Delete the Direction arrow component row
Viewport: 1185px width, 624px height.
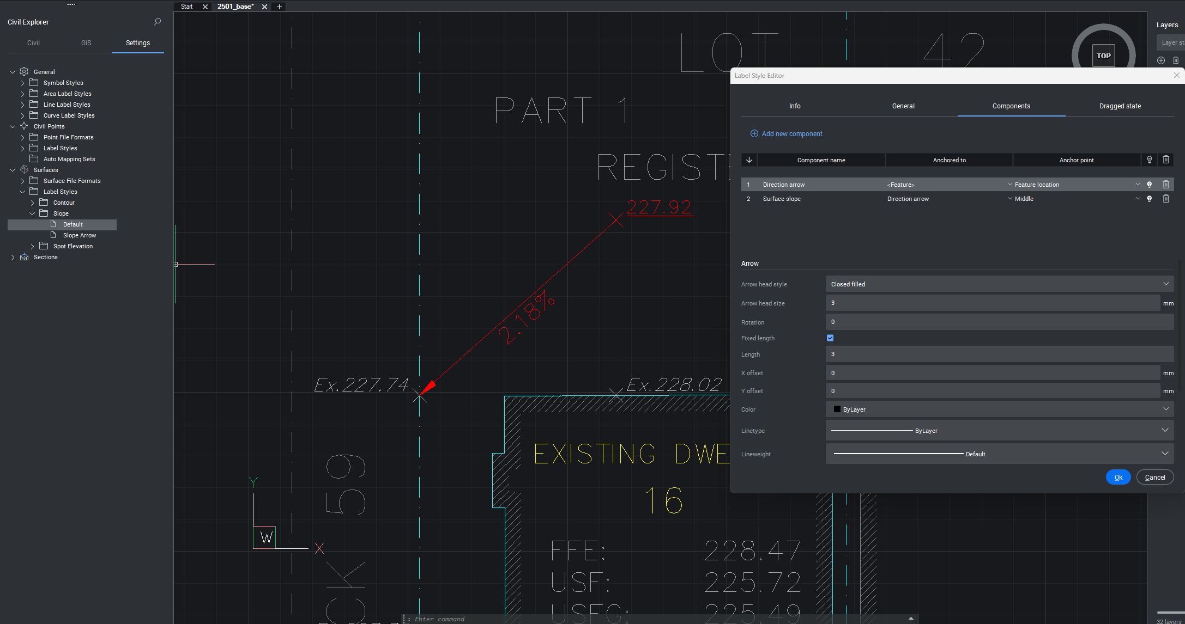pyautogui.click(x=1166, y=185)
